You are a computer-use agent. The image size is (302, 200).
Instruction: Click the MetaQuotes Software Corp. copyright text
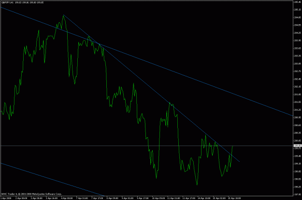pyautogui.click(x=31, y=194)
